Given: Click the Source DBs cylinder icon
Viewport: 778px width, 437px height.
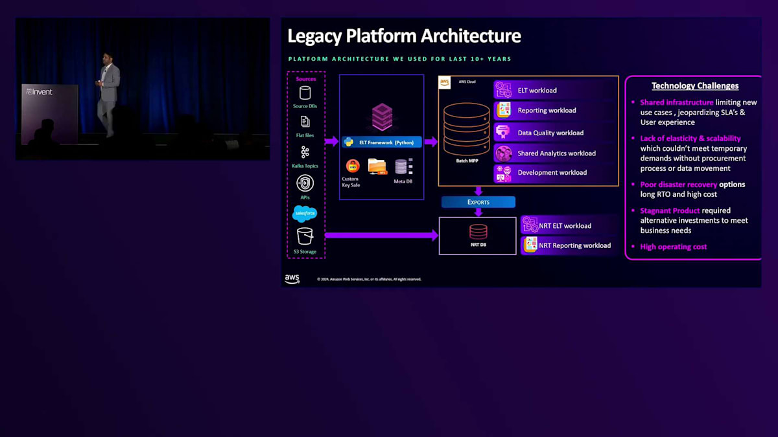Looking at the screenshot, I should [x=305, y=93].
